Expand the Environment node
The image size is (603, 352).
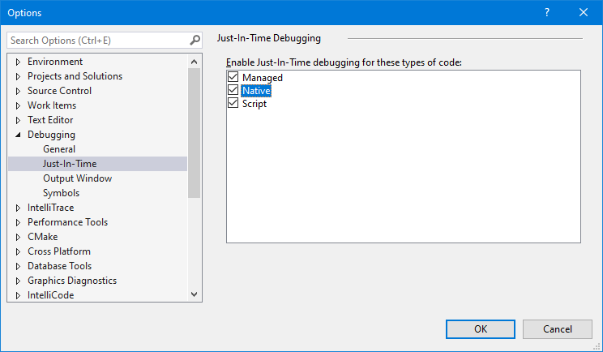(x=18, y=62)
